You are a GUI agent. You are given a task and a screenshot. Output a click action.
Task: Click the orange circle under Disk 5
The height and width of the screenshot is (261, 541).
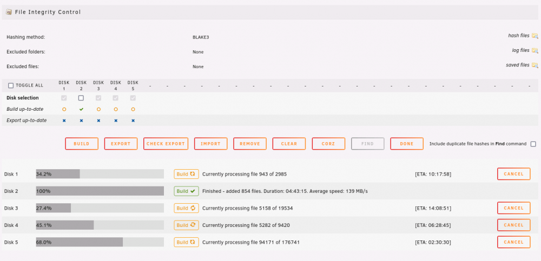click(x=133, y=109)
